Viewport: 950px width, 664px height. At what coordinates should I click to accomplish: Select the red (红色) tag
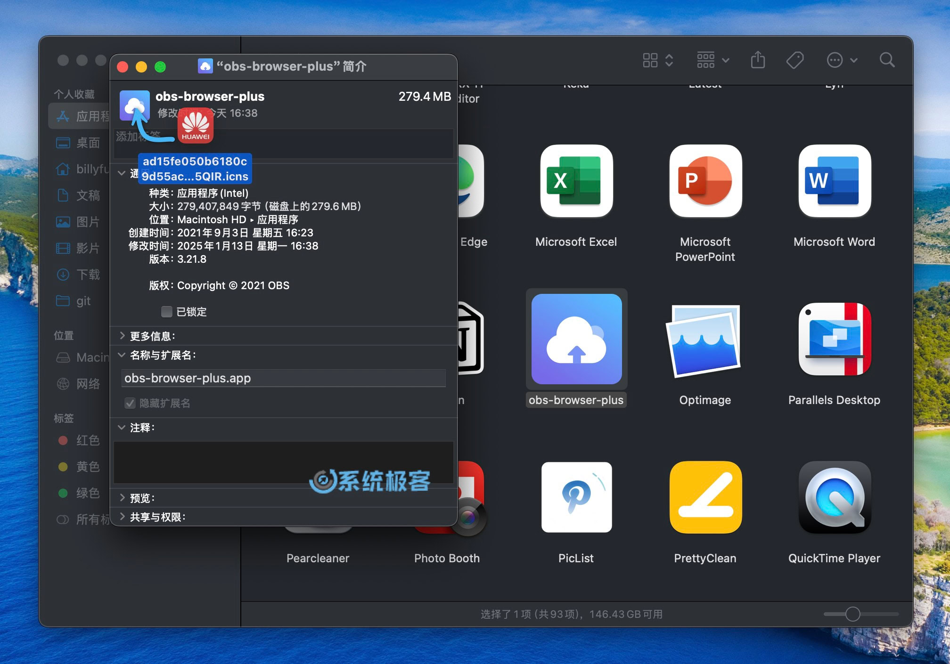pos(78,440)
